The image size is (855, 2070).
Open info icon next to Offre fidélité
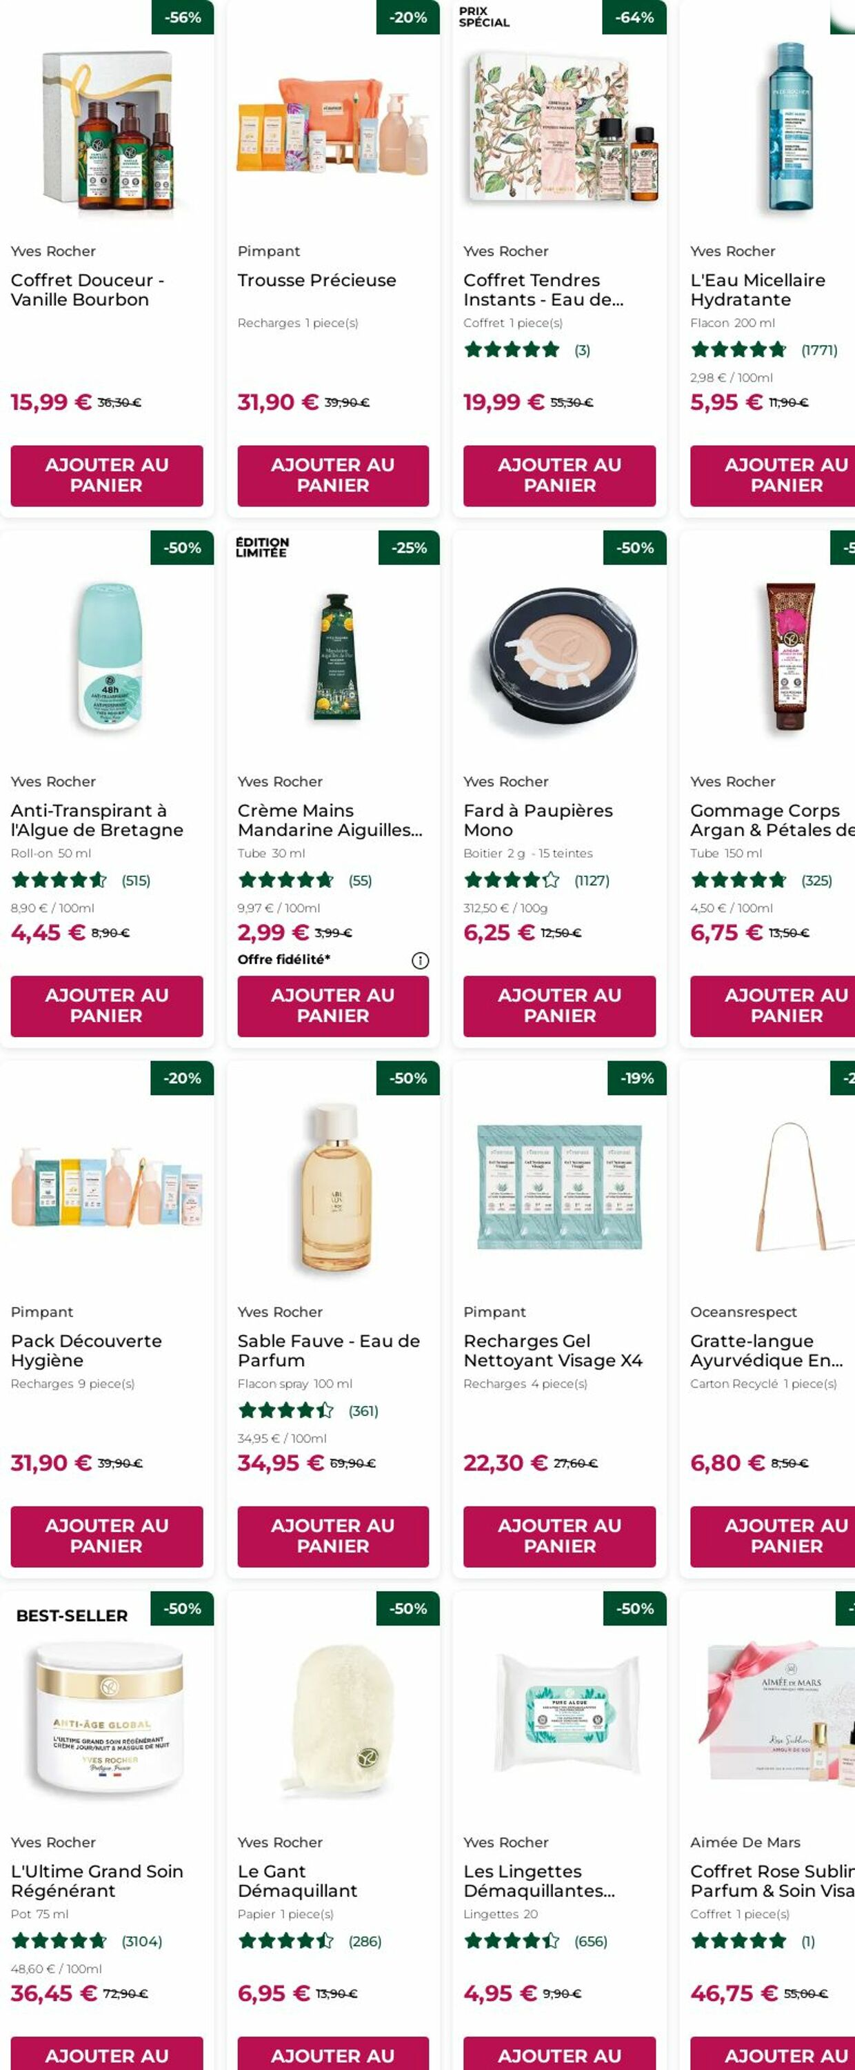(x=420, y=960)
